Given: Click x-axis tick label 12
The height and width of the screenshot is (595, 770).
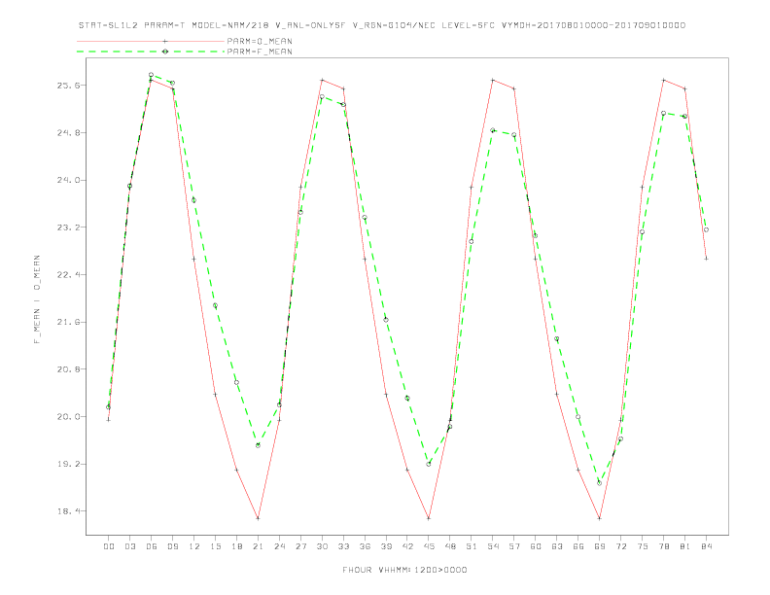Looking at the screenshot, I should click(x=194, y=546).
